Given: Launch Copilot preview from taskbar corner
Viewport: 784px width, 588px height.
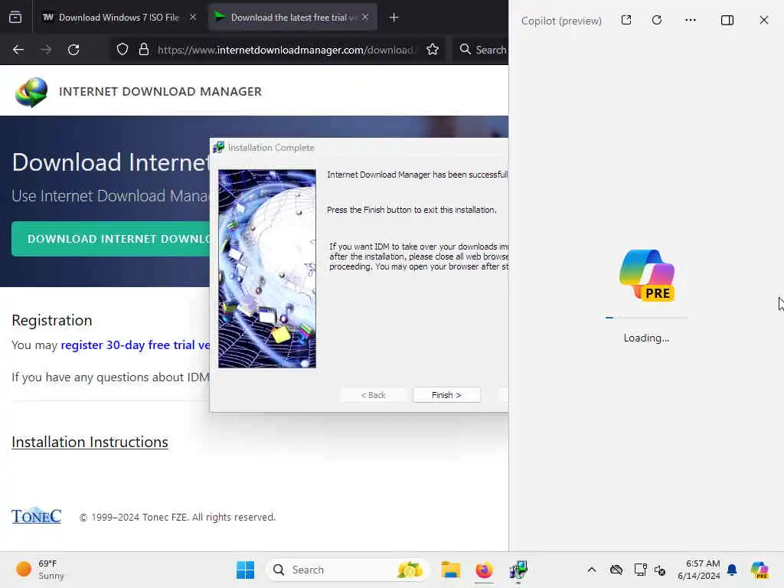Looking at the screenshot, I should point(759,570).
